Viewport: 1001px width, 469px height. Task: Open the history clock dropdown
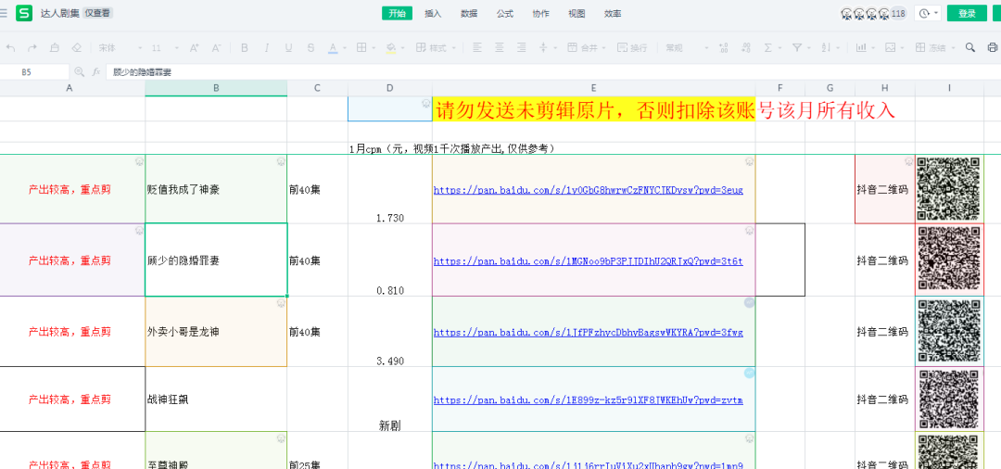[x=928, y=13]
